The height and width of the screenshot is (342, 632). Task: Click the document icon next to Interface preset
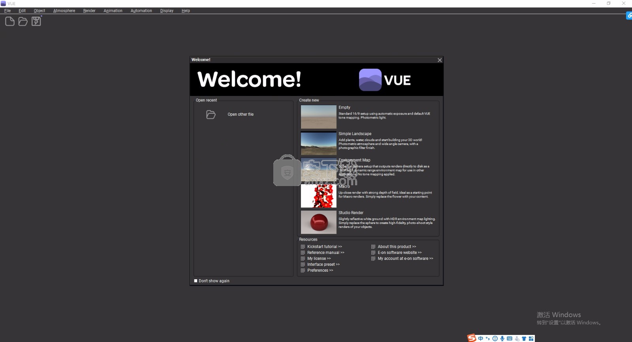click(303, 265)
